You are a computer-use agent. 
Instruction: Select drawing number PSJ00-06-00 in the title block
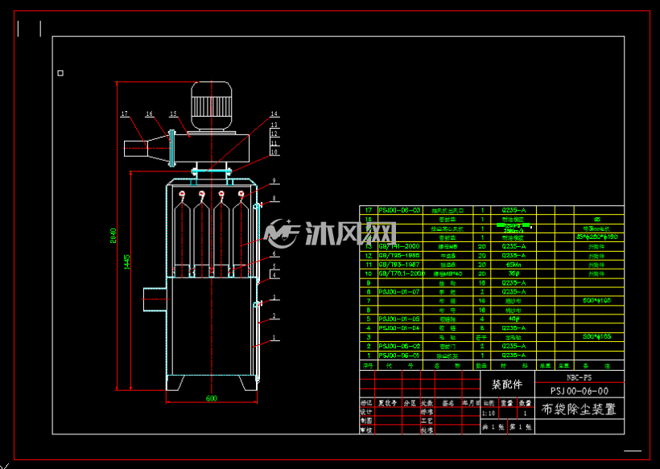coord(580,391)
